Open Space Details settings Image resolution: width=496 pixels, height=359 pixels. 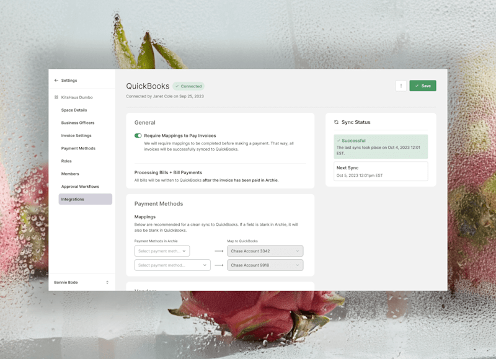pos(74,110)
